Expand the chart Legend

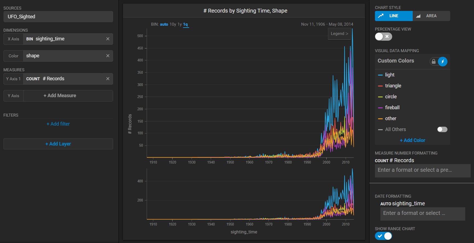(x=339, y=34)
